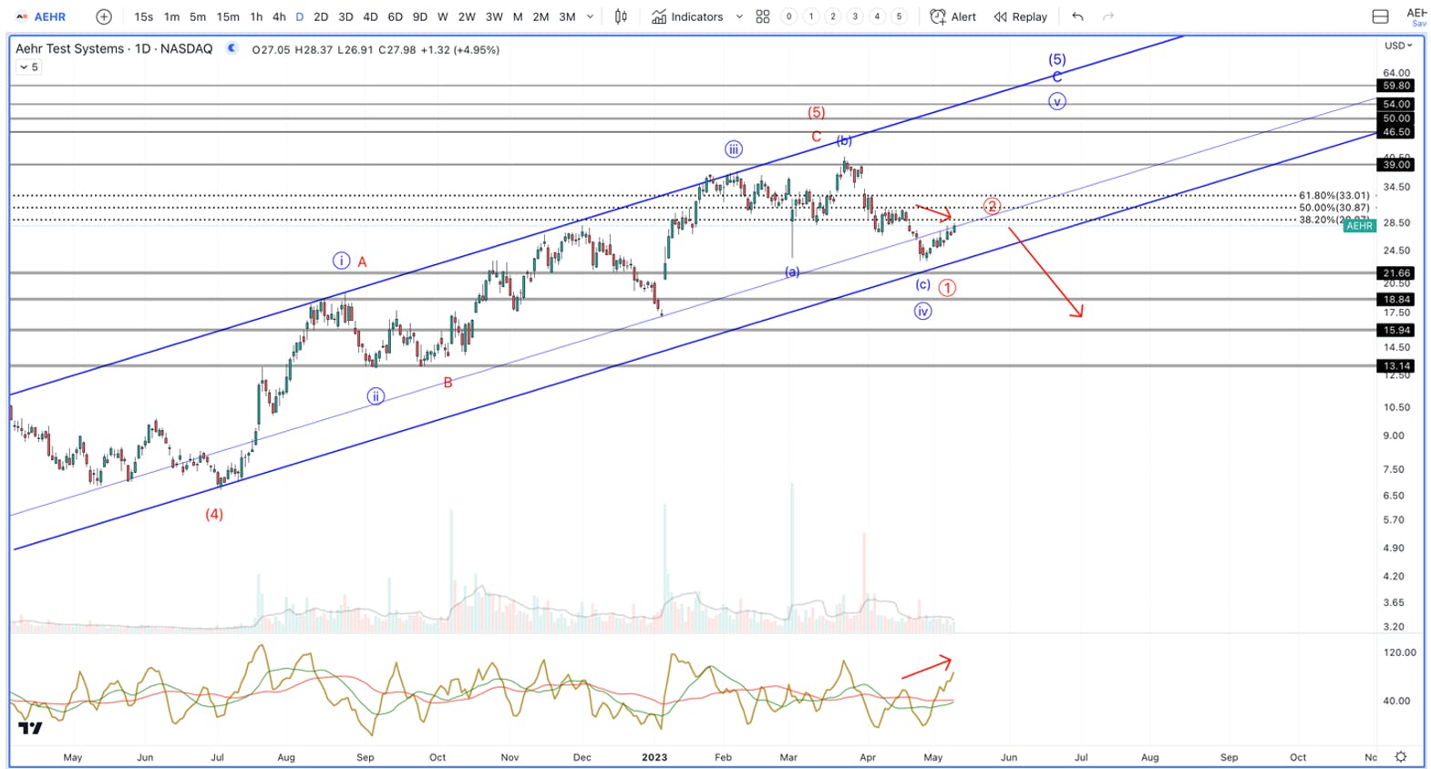Select the 61.80% Fibonacci level label
Screen dimensions: 1431x769
[1333, 195]
